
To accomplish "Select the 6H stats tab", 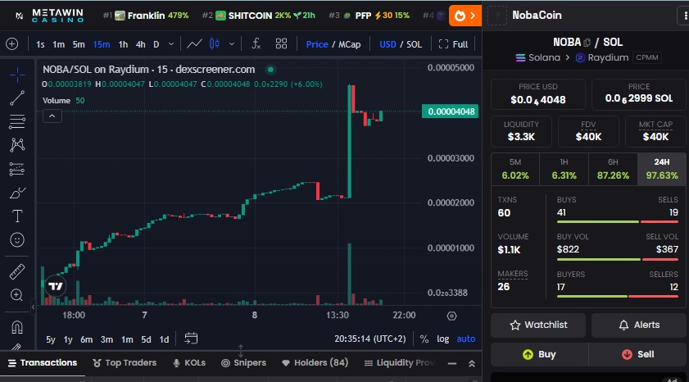I will tap(613, 169).
